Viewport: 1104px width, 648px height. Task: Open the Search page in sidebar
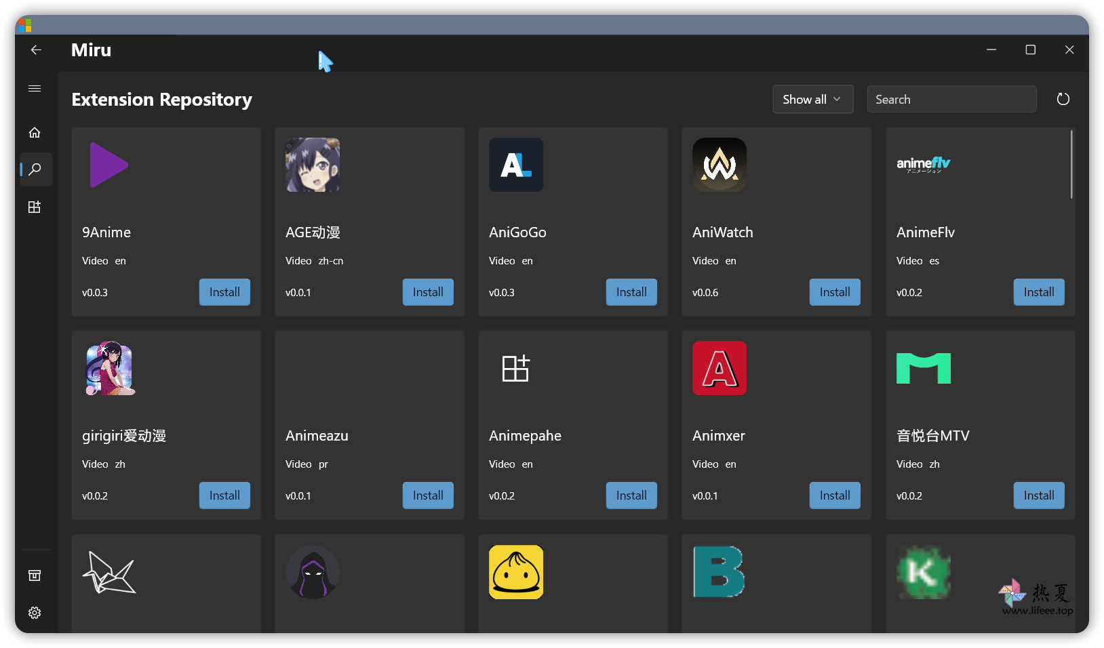(x=35, y=169)
